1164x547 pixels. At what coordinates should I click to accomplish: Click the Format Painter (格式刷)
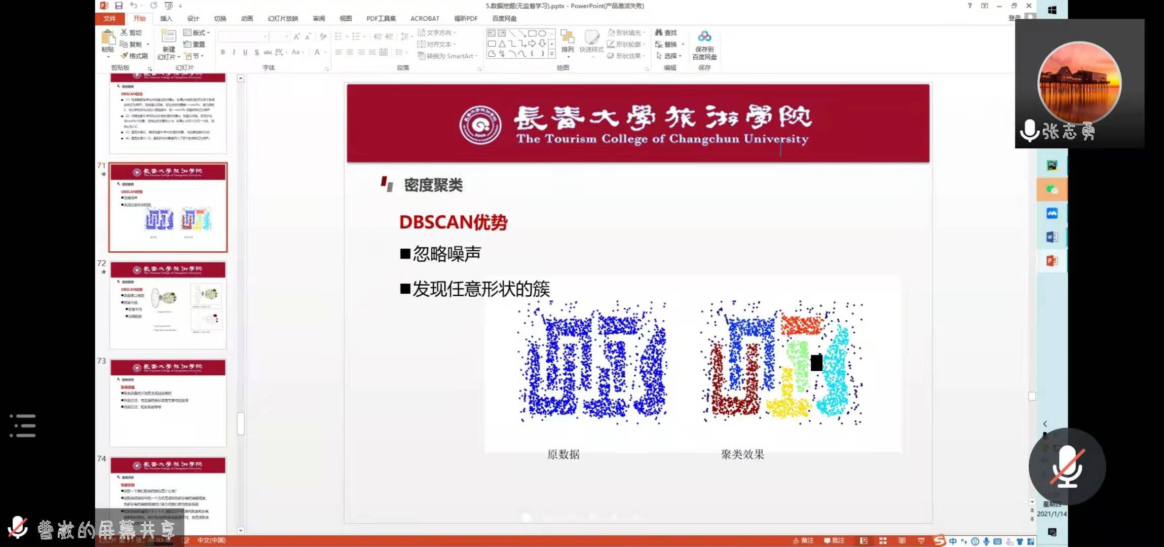(x=134, y=56)
